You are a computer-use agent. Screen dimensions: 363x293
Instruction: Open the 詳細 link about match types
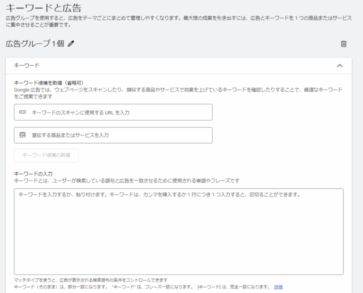(278, 287)
